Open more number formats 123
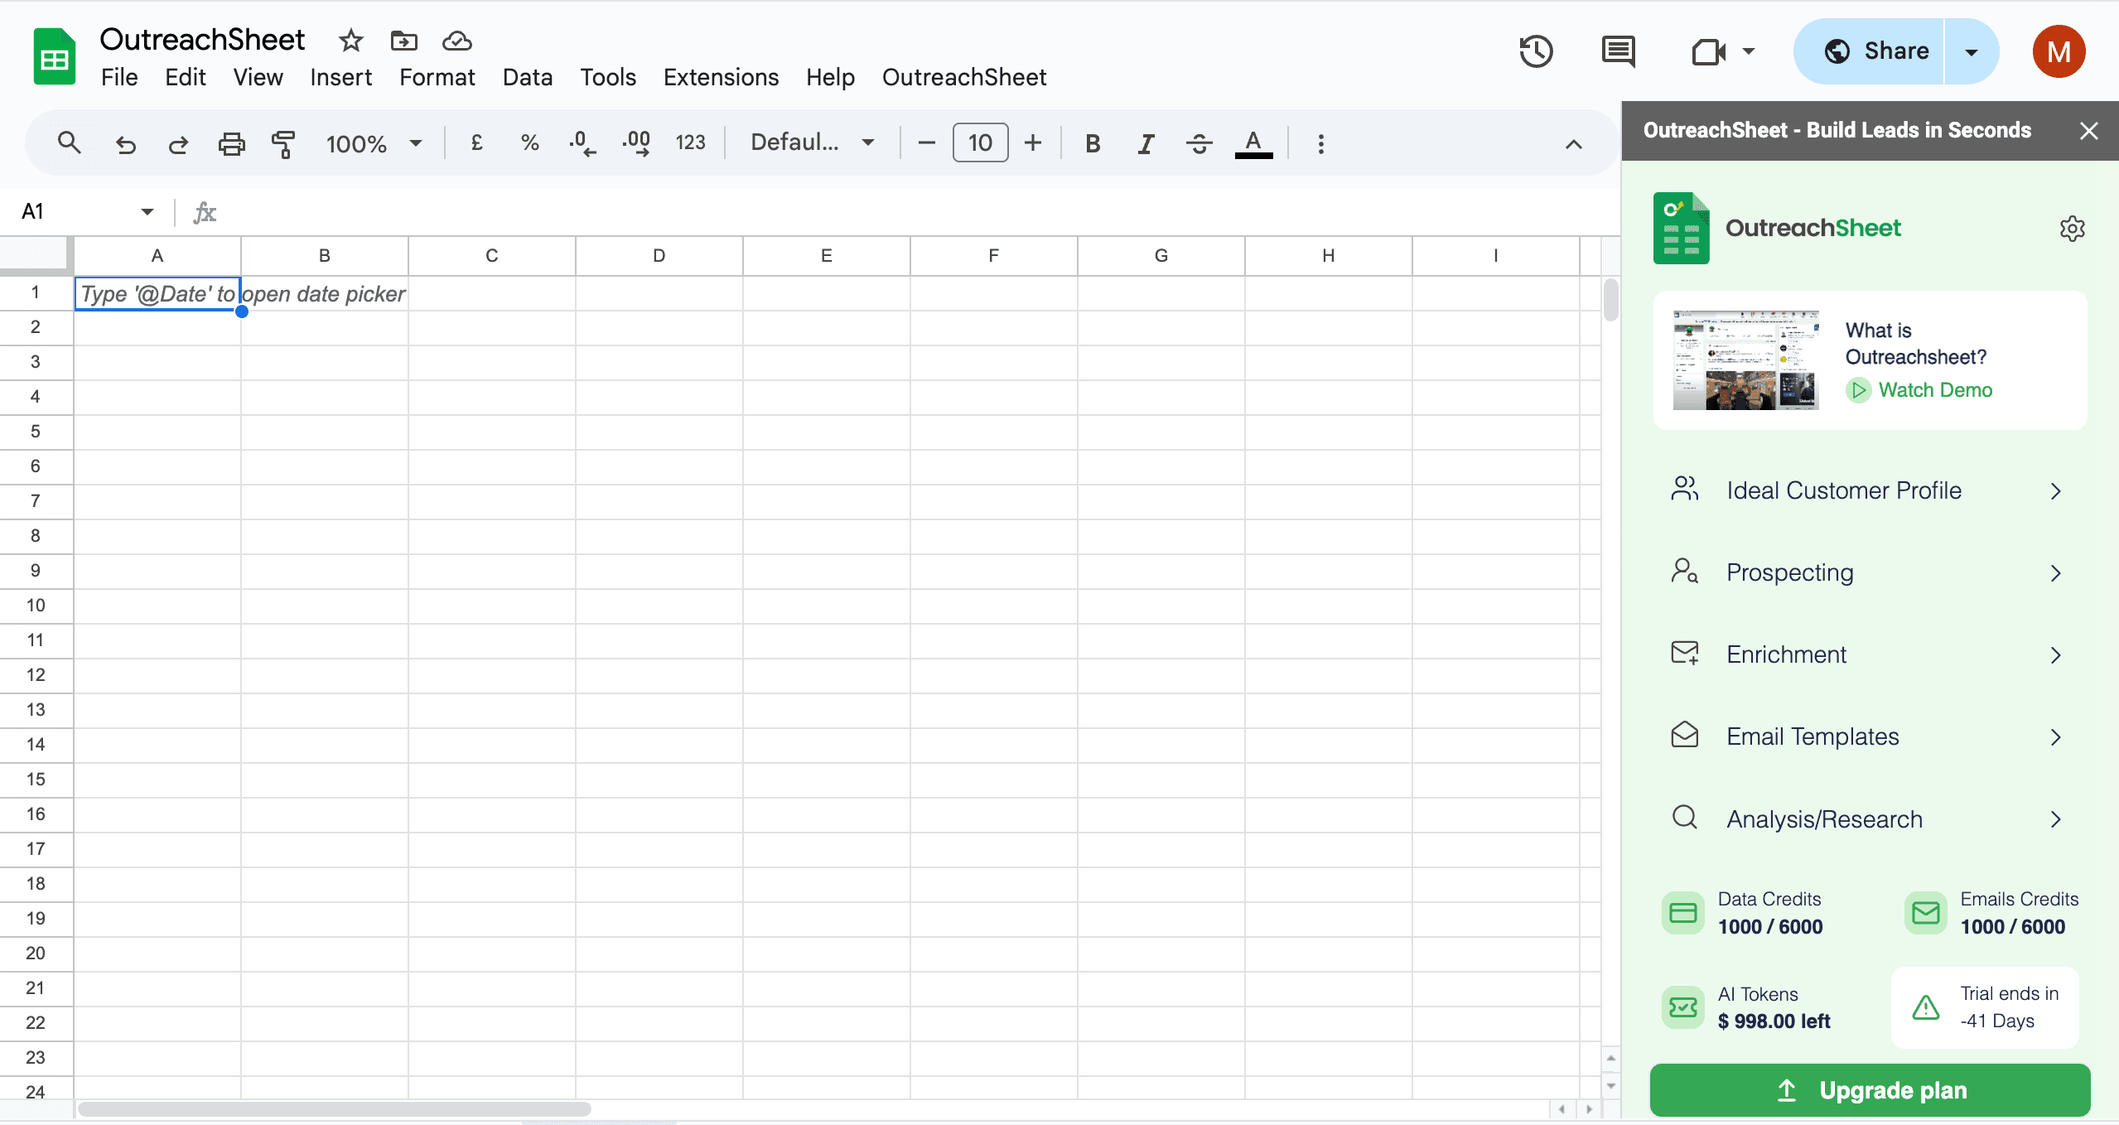2119x1125 pixels. click(x=690, y=143)
